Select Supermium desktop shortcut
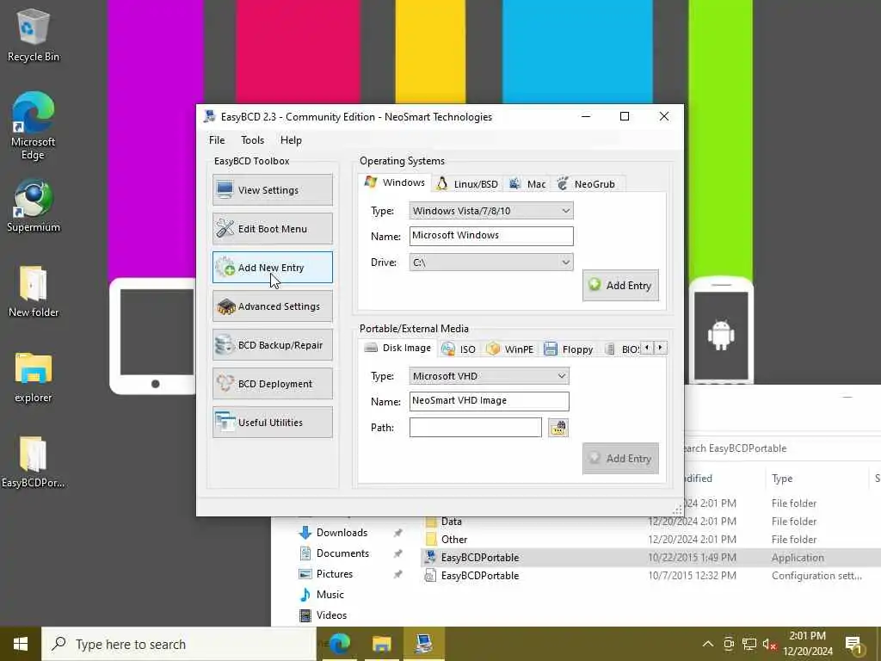This screenshot has width=881, height=661. pos(34,206)
